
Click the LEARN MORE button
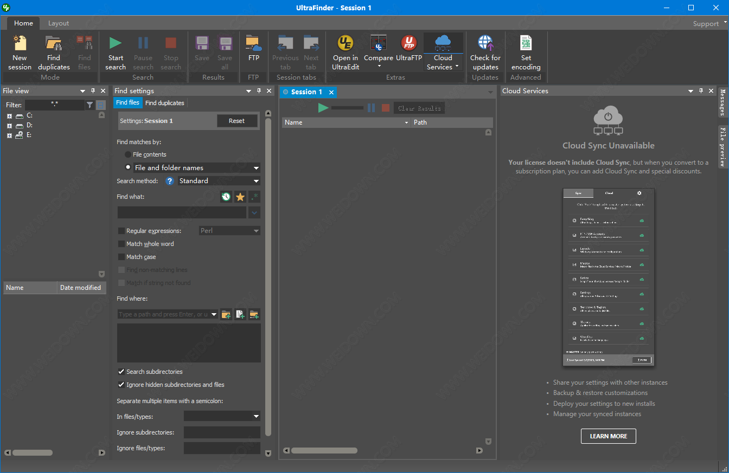(609, 436)
